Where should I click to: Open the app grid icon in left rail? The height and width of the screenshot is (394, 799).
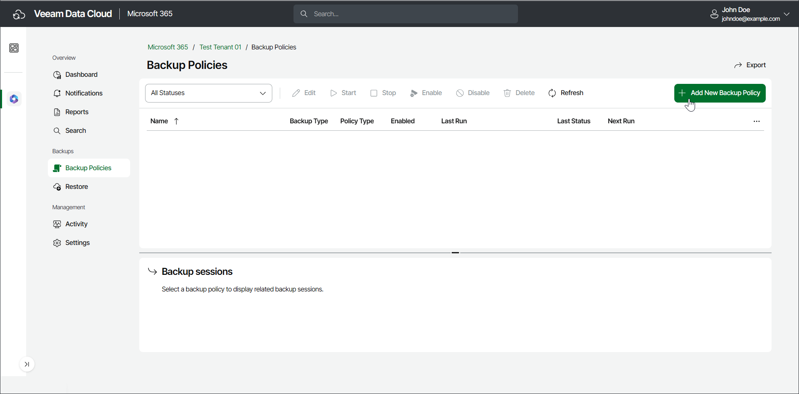point(14,48)
